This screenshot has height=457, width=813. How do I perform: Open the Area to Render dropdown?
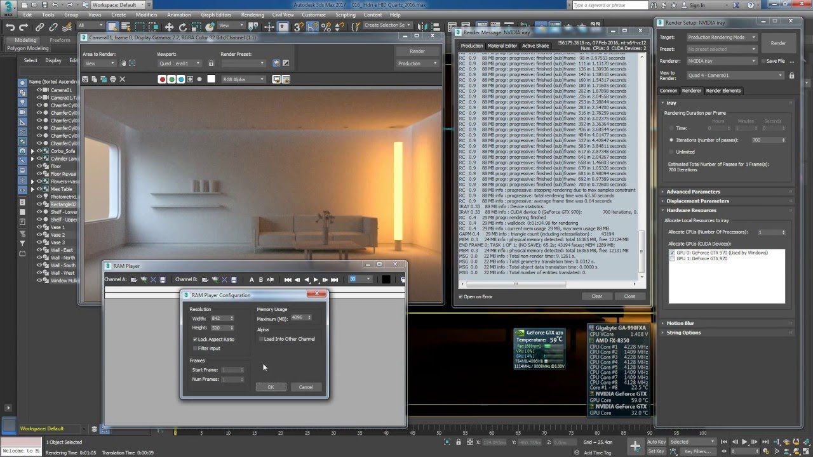(x=99, y=63)
